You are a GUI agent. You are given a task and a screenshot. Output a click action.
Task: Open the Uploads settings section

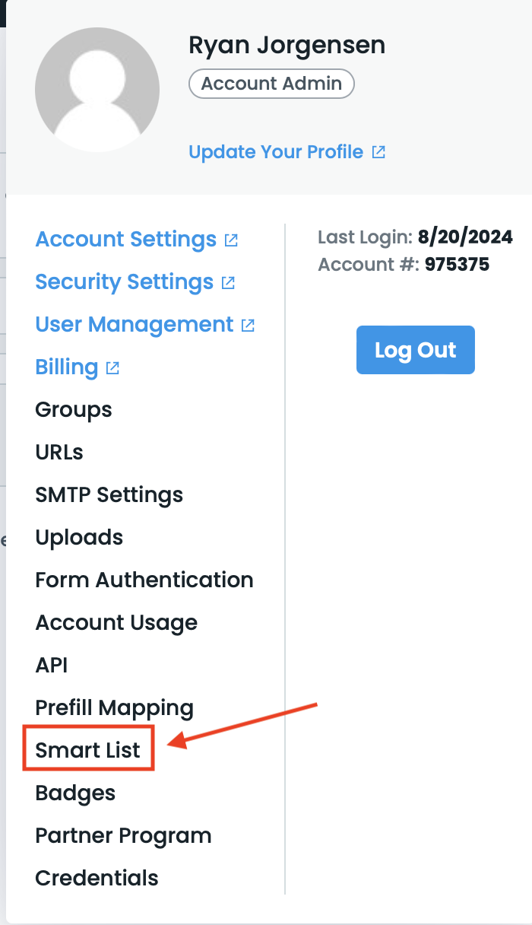click(79, 537)
